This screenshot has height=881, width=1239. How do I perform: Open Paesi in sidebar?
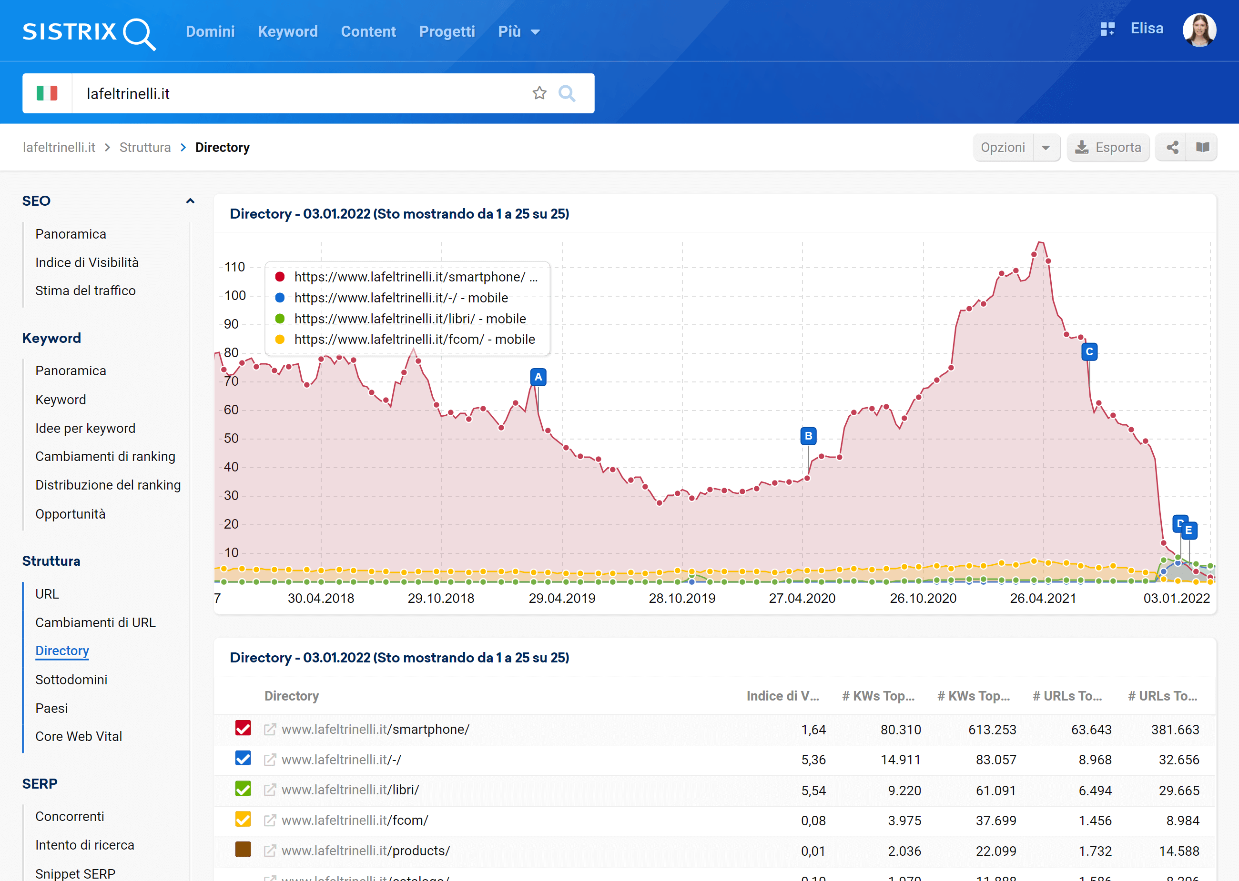pyautogui.click(x=51, y=708)
